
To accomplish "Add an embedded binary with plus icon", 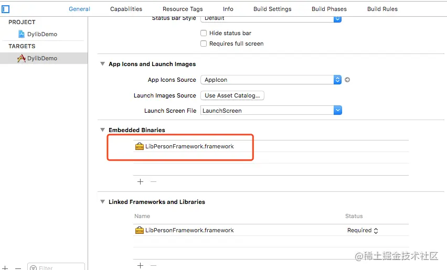I will pos(140,181).
